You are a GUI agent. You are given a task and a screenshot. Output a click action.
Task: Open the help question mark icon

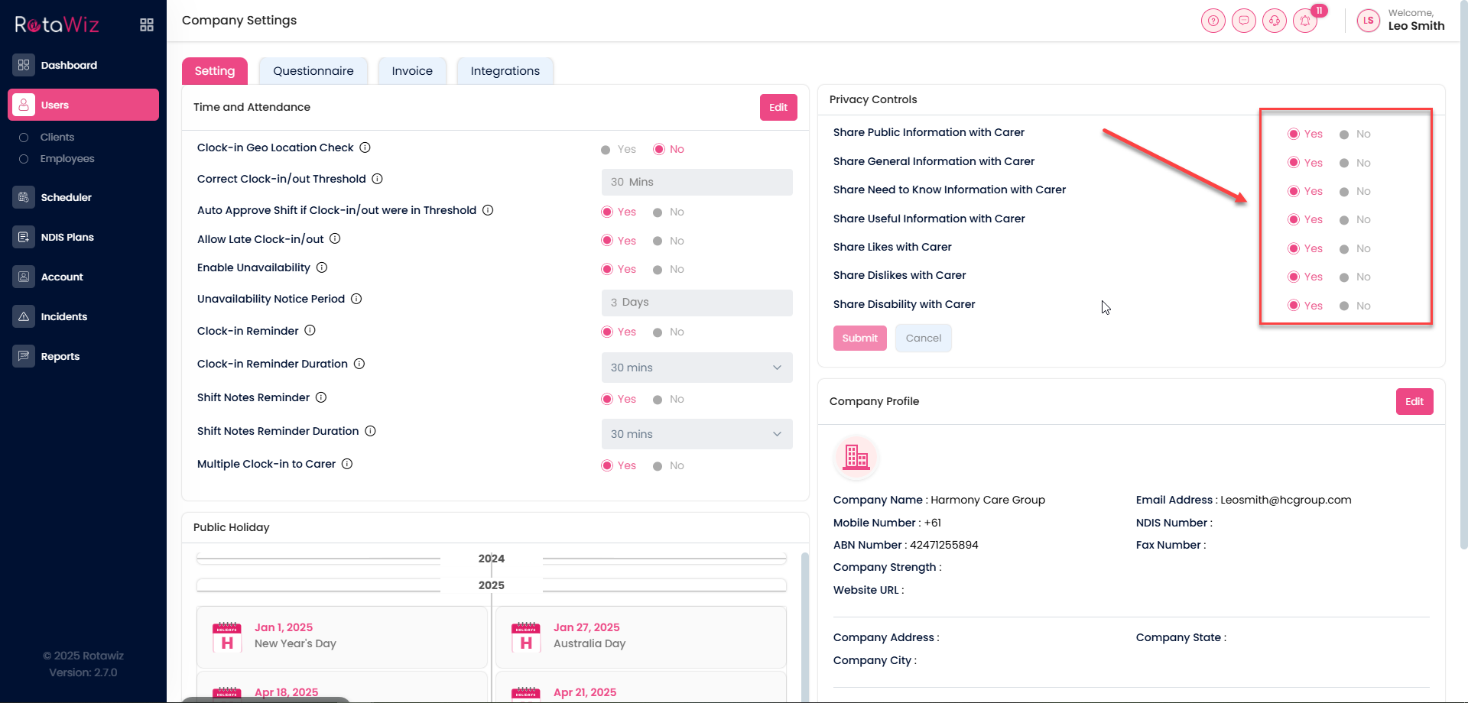pos(1213,21)
